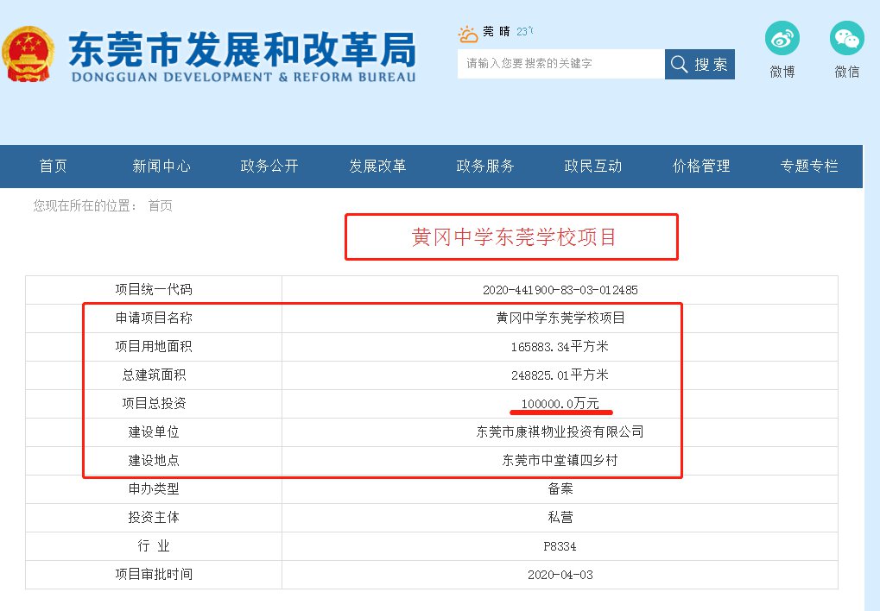This screenshot has height=611, width=880.
Task: Click the 搜索 search button
Action: pos(700,65)
